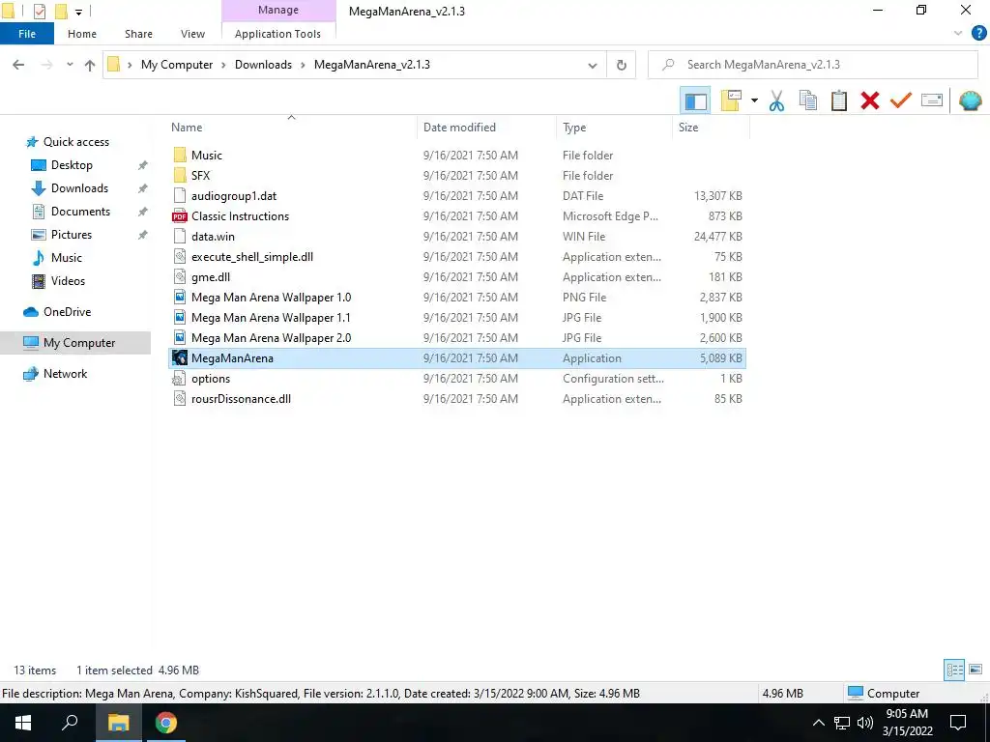The height and width of the screenshot is (742, 990).
Task: Select Pictures in navigation pane
Action: coord(72,235)
